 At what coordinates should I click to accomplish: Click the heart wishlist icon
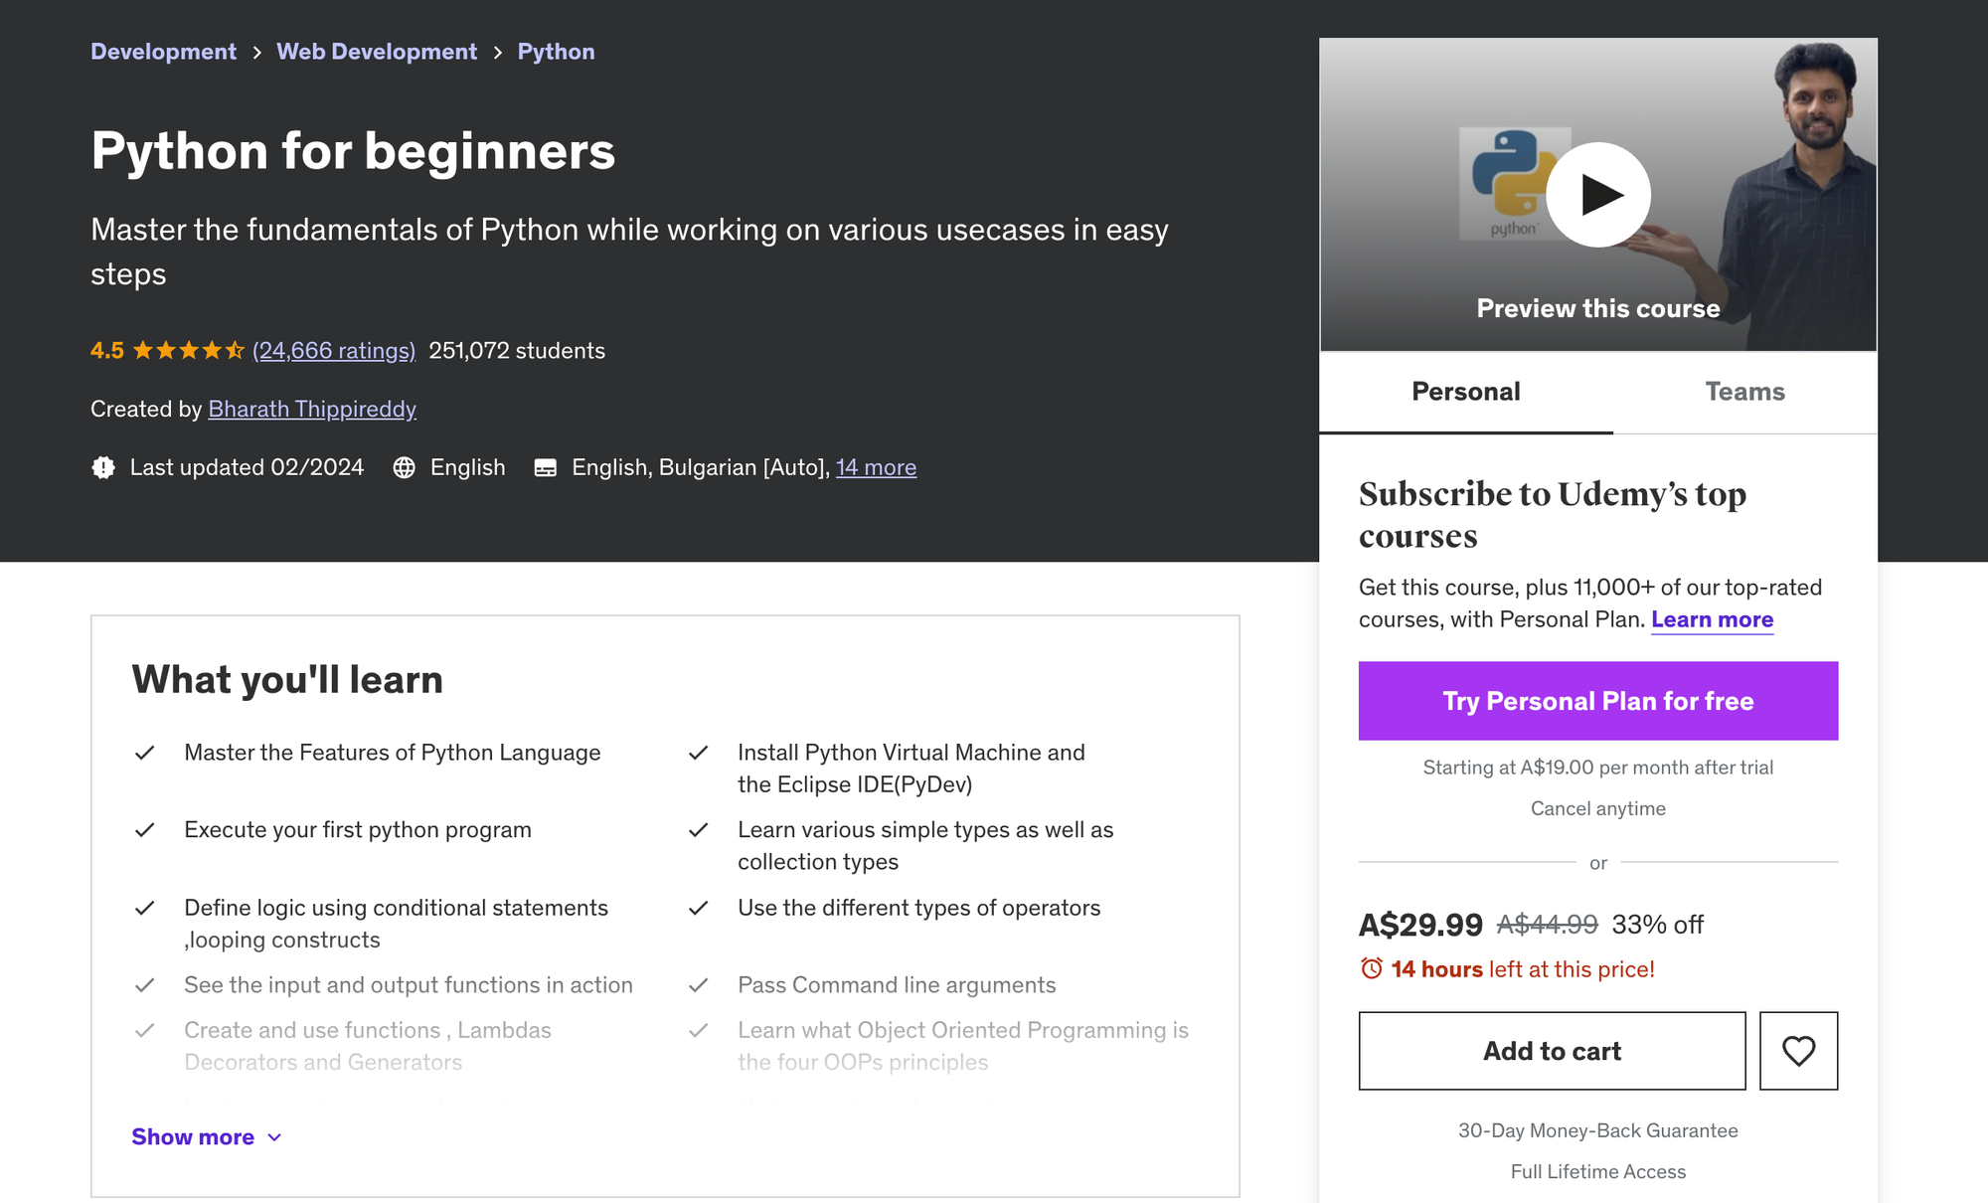tap(1797, 1051)
